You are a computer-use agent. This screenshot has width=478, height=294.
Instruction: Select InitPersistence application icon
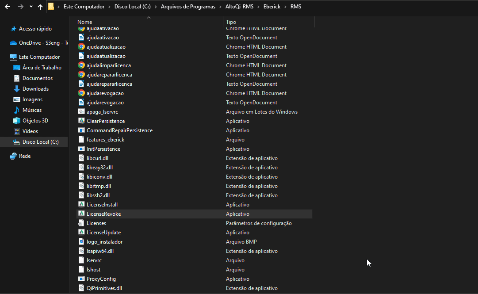(x=81, y=149)
